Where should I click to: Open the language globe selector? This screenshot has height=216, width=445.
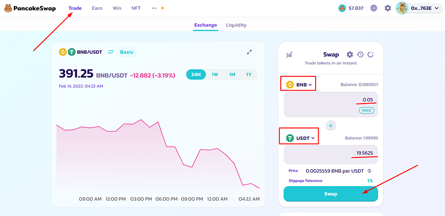point(374,8)
